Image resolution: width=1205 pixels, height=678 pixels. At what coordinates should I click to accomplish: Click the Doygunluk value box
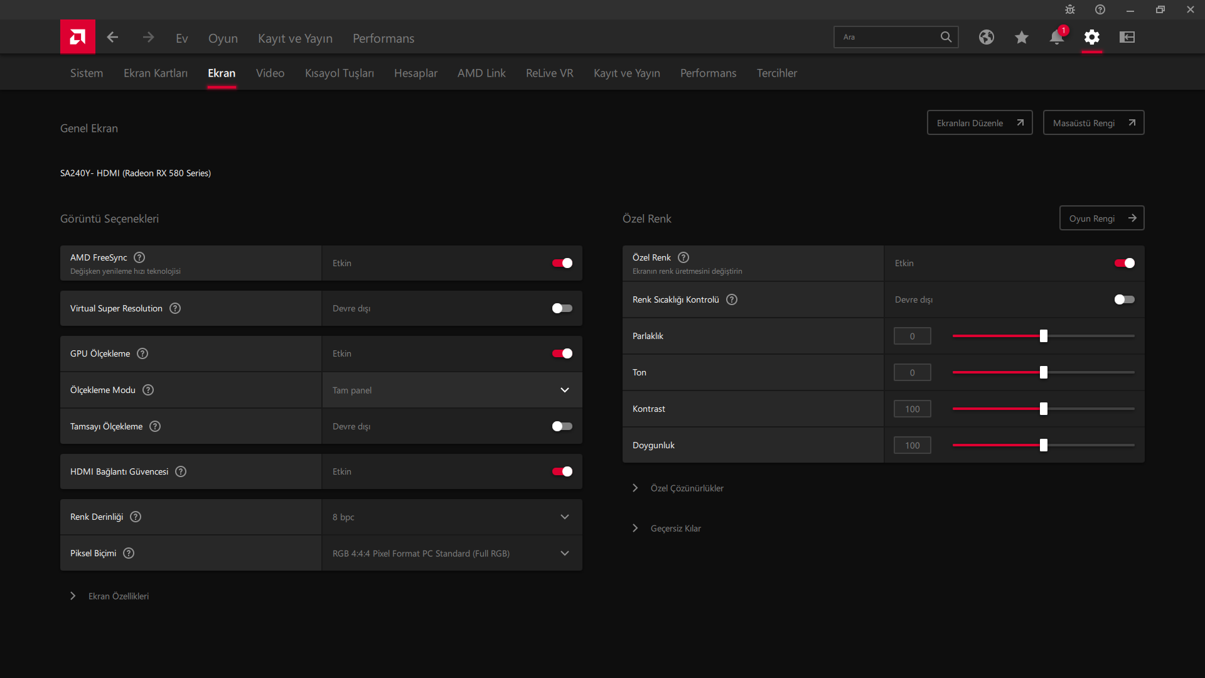click(x=913, y=445)
